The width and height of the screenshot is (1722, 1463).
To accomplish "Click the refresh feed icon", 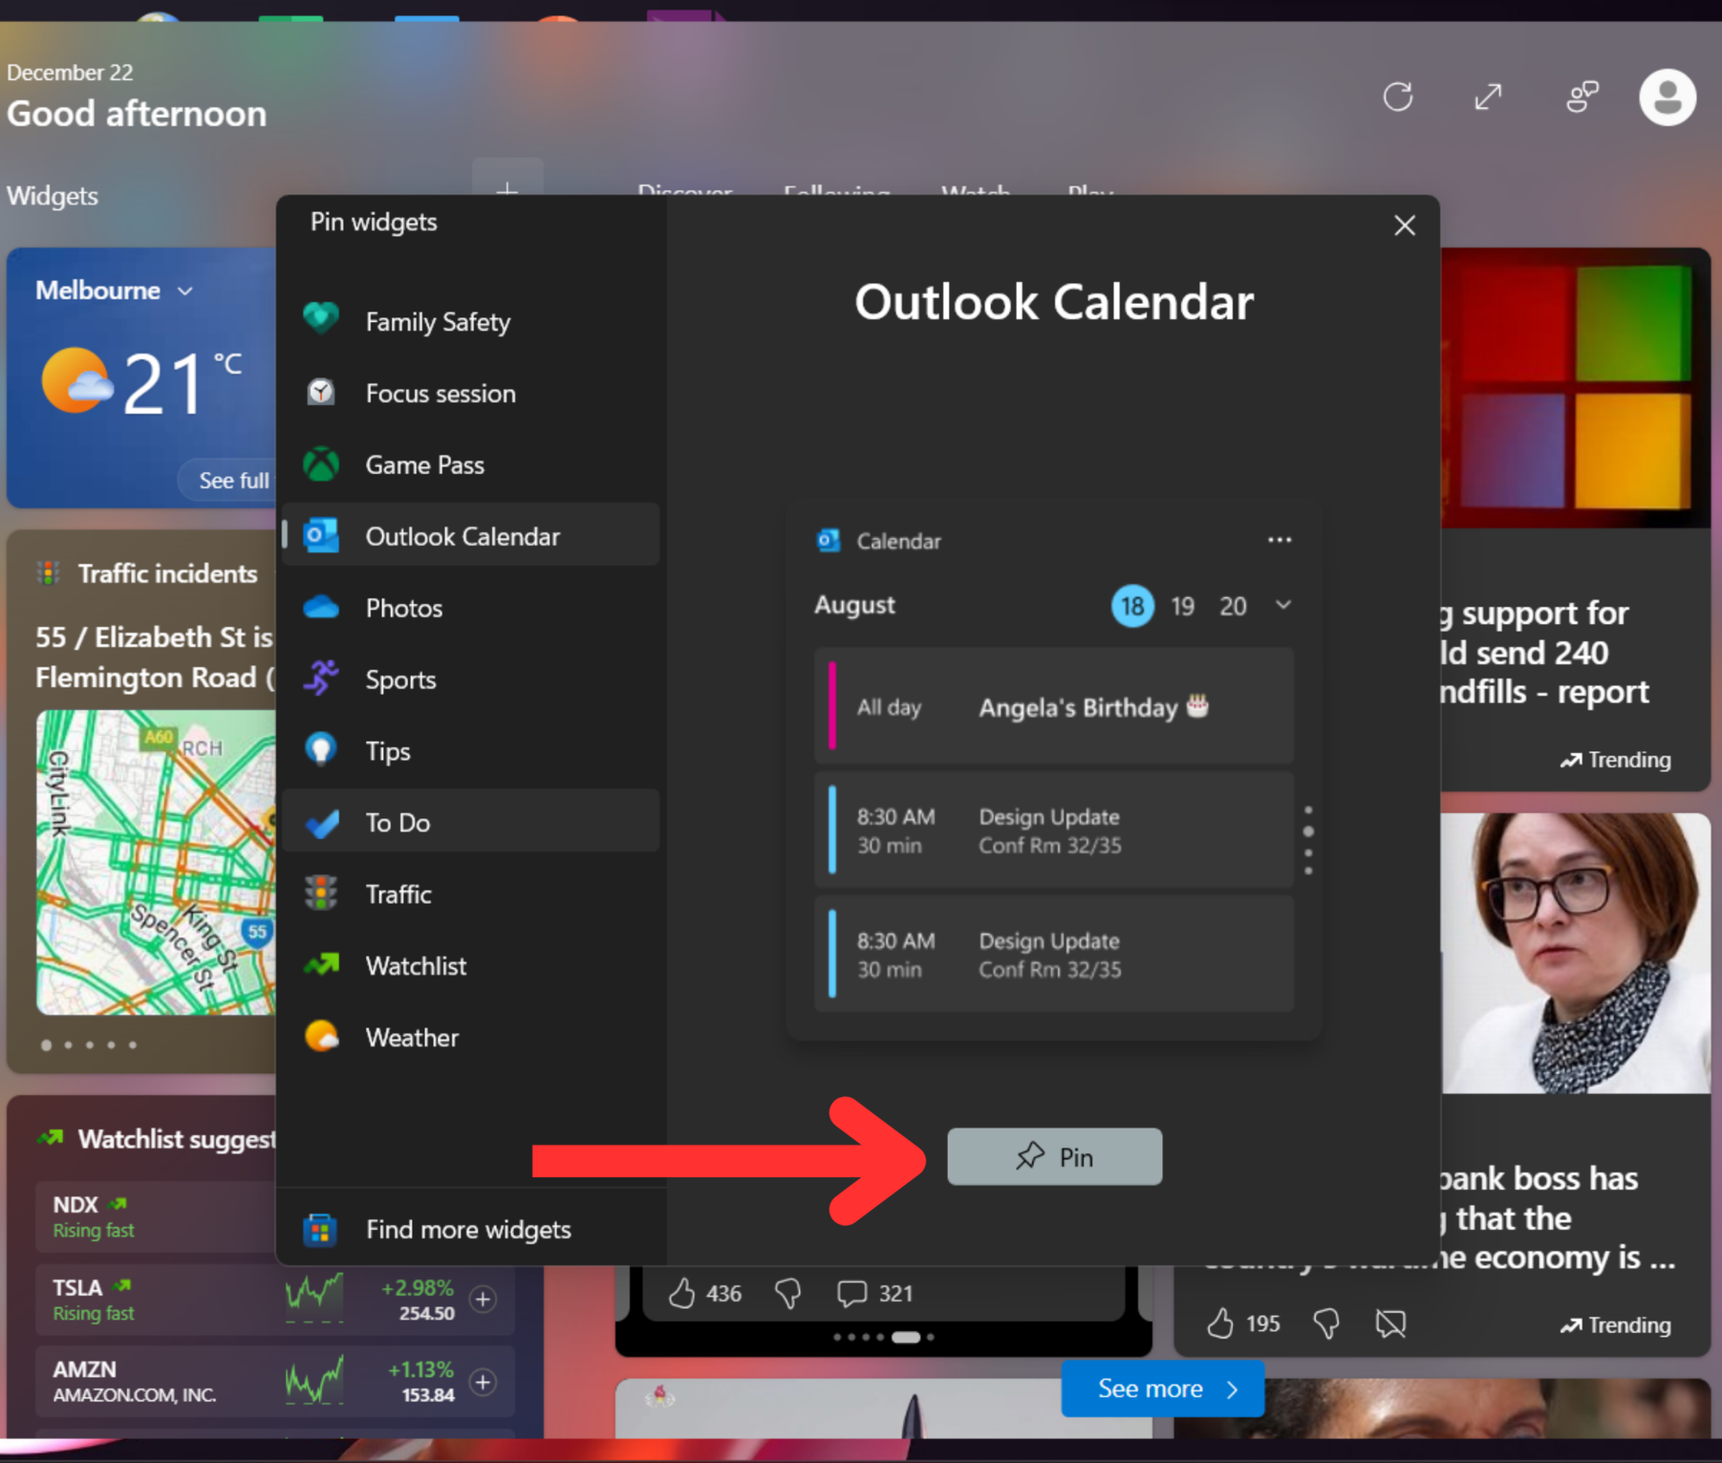I will (x=1396, y=97).
